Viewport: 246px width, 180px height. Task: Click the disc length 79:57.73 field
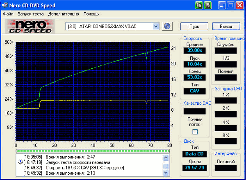pyautogui.click(x=194, y=168)
